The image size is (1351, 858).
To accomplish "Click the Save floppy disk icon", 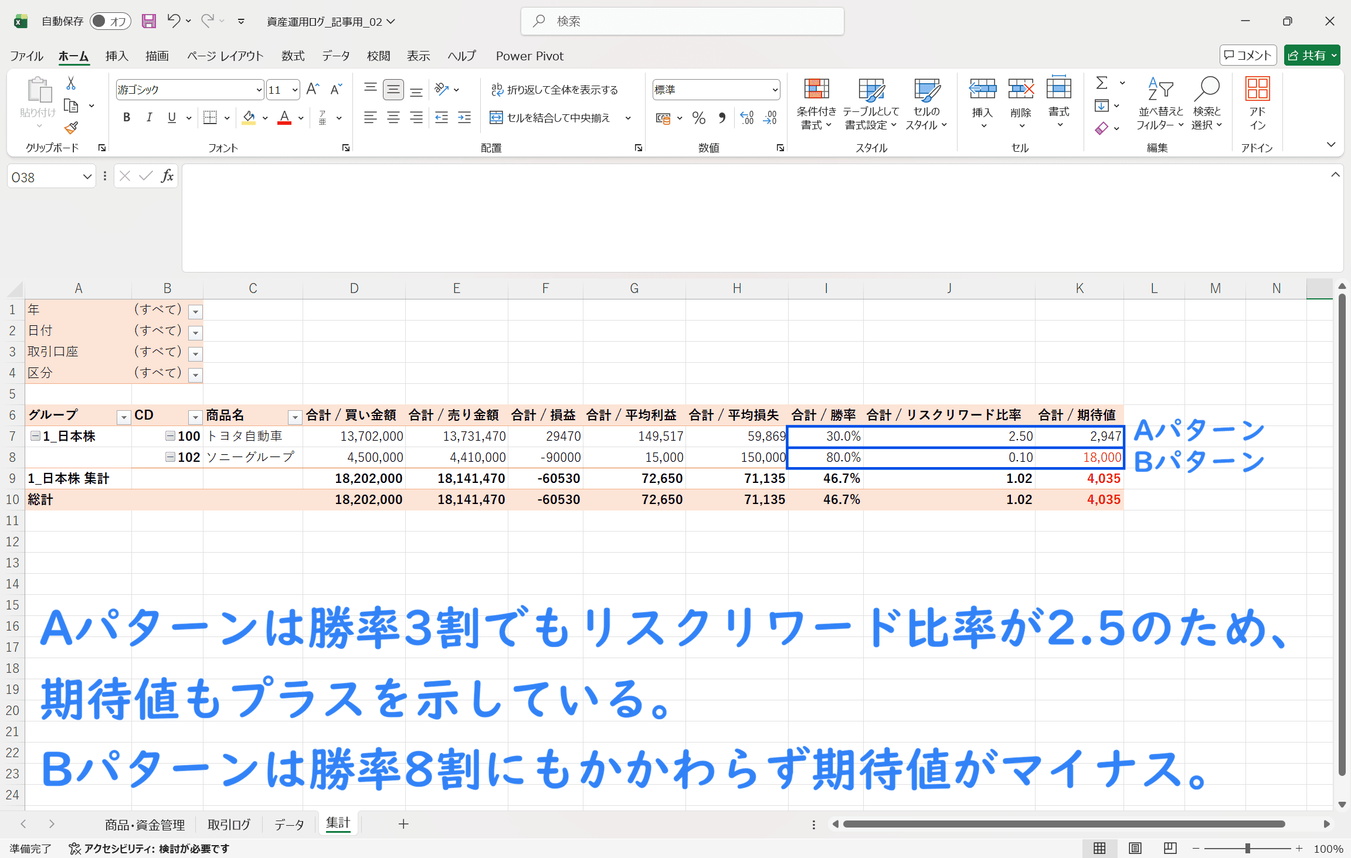I will click(x=149, y=21).
